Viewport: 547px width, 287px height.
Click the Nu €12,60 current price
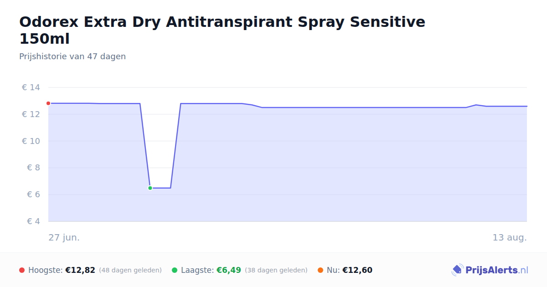pyautogui.click(x=357, y=270)
